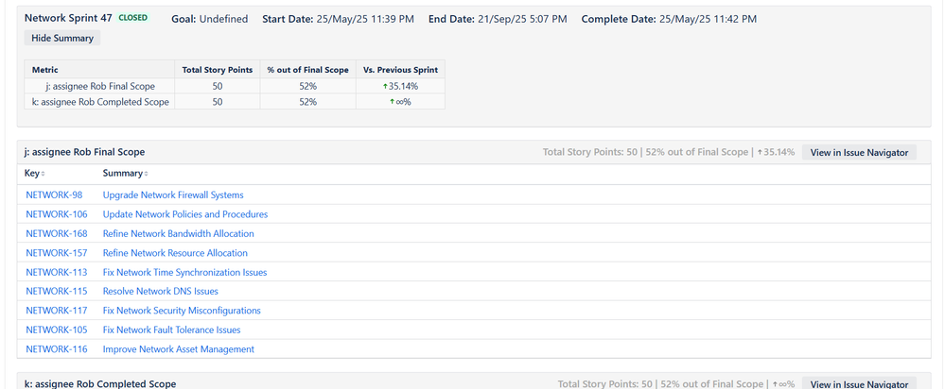Click the Total Story Points column header

pos(217,70)
